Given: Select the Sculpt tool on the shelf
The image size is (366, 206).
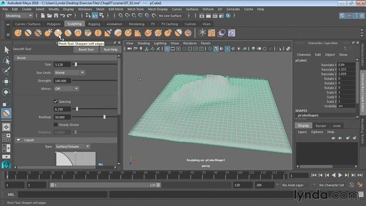Looking at the screenshot, I should click(18, 33).
